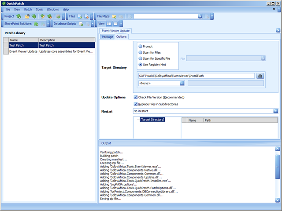The width and height of the screenshot is (282, 211).
Task: Click the greyed Remove SharePoint Solution icon
Action: (x=43, y=24)
